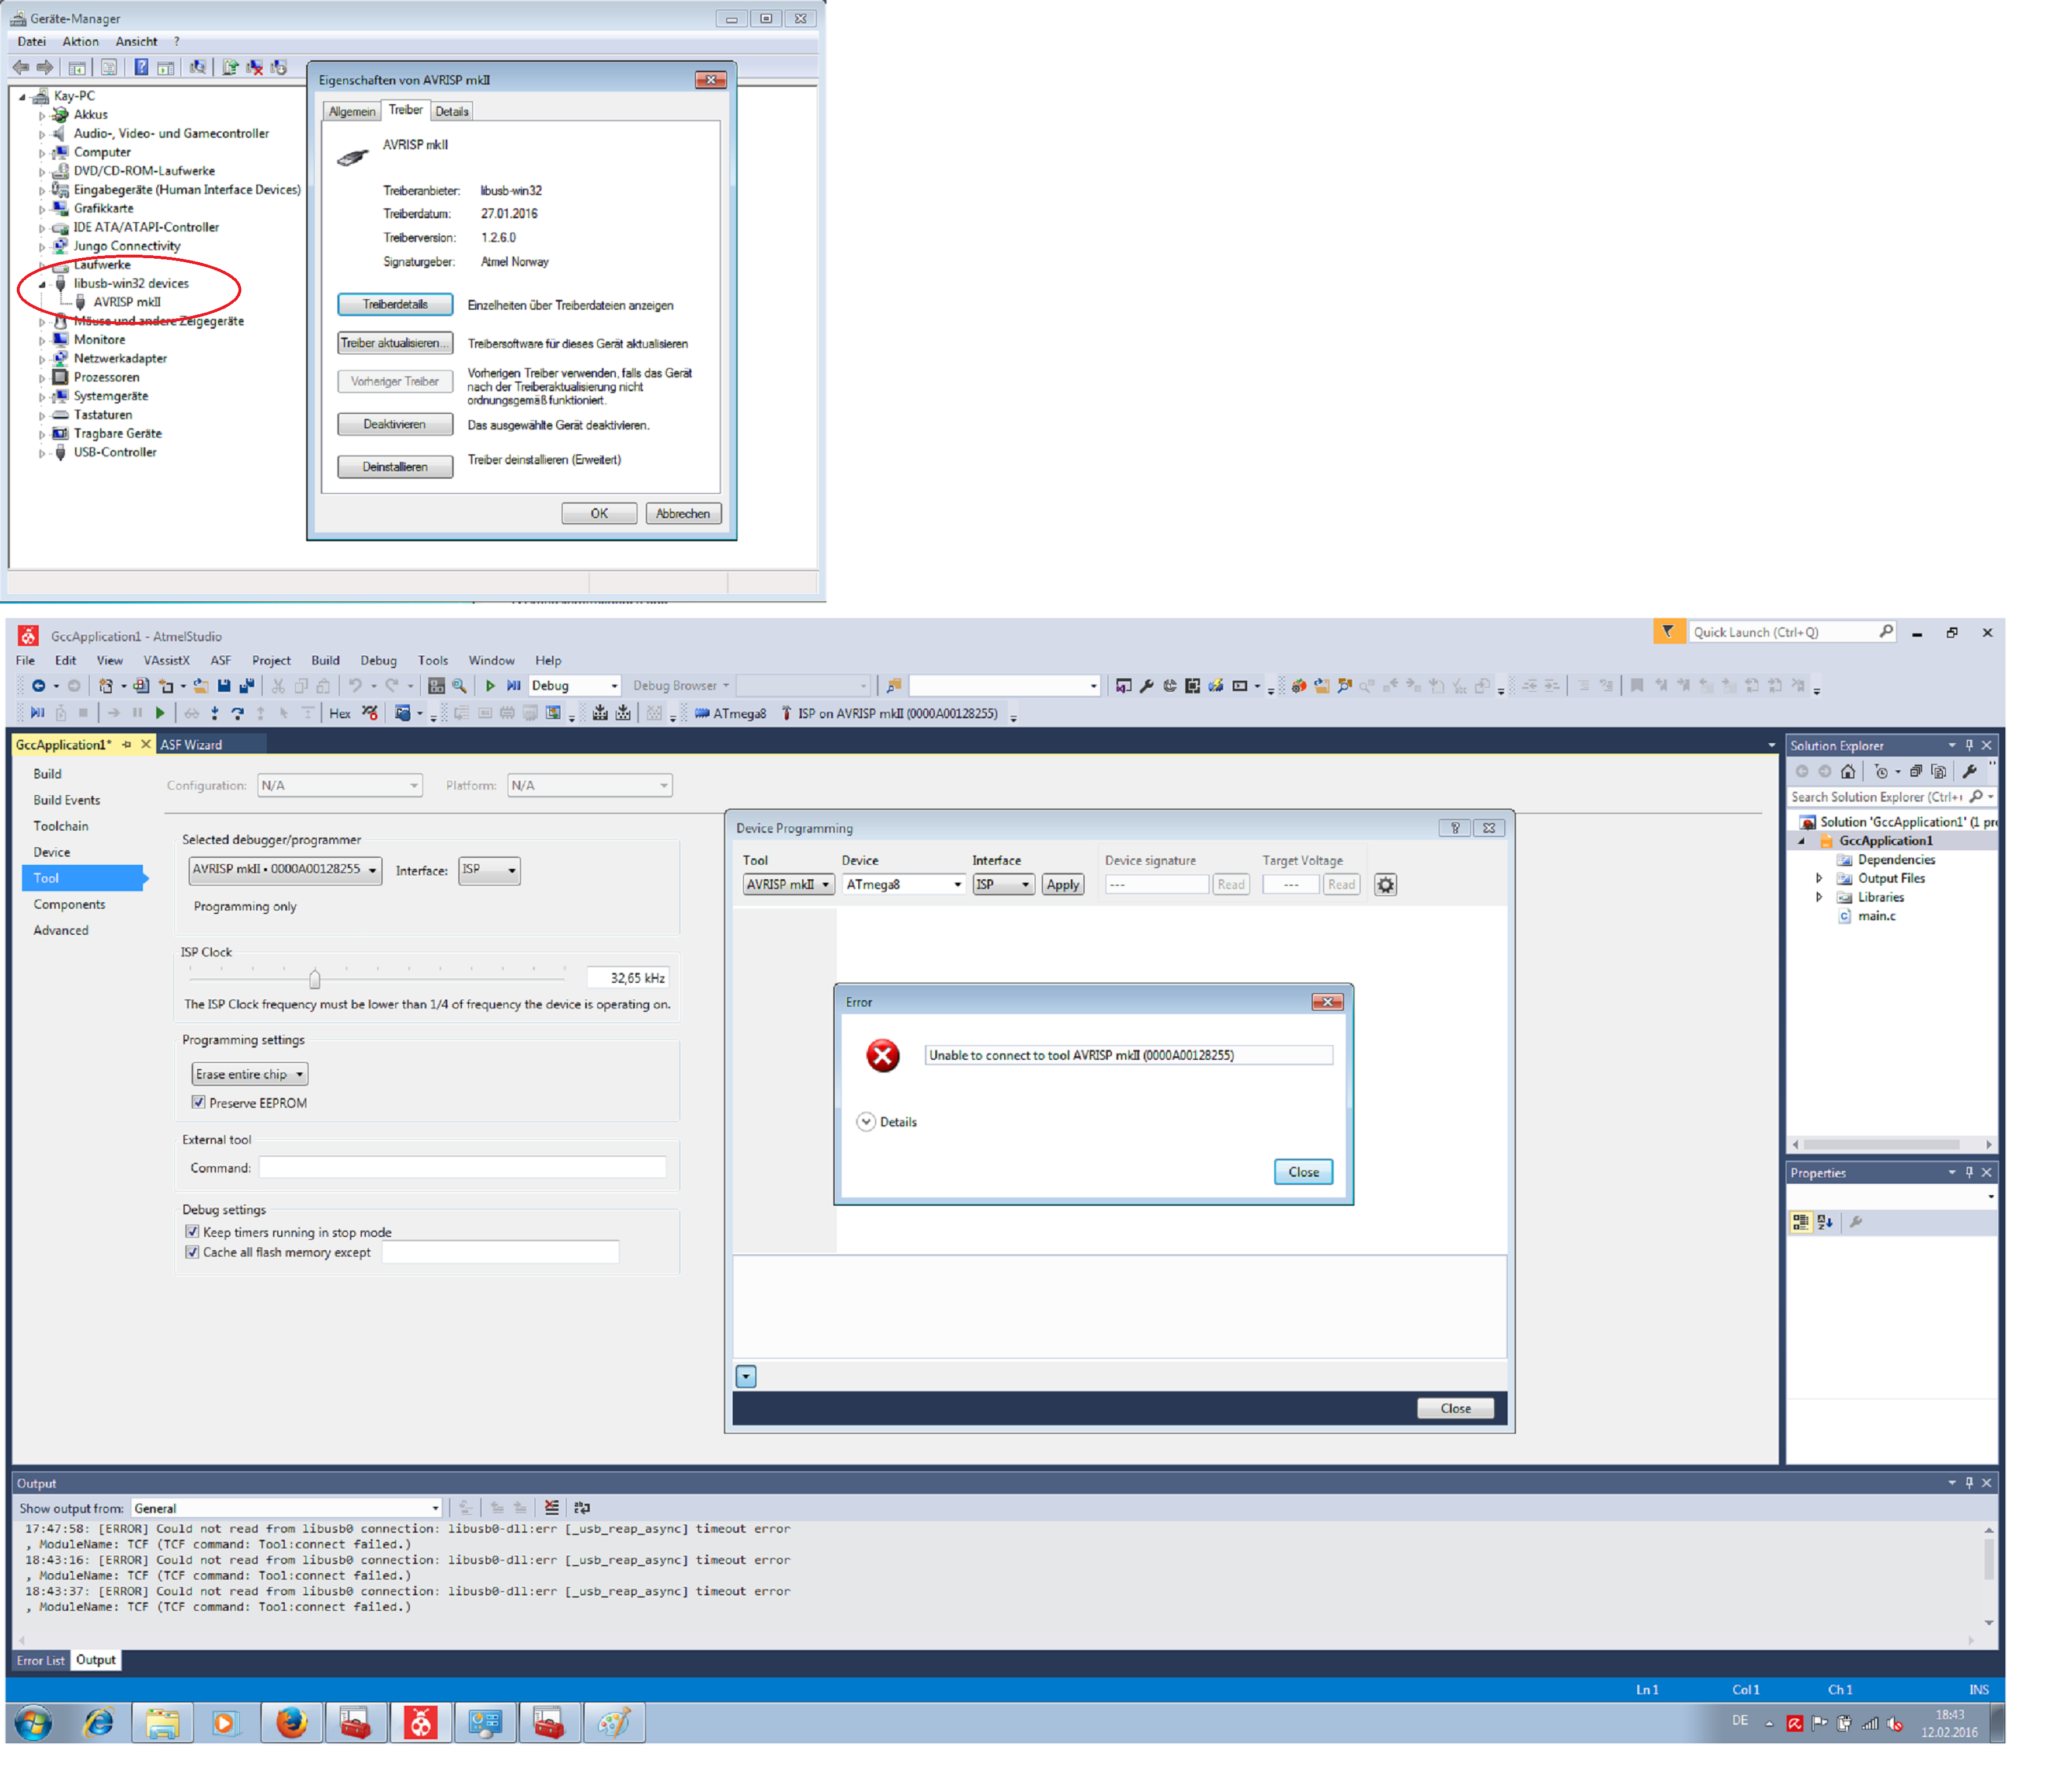Image resolution: width=2050 pixels, height=1792 pixels.
Task: Click Close at bottom of Device Programming
Action: pyautogui.click(x=1455, y=1408)
